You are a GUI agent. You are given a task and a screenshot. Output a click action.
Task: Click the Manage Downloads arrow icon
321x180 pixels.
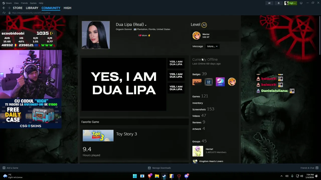[149, 168]
